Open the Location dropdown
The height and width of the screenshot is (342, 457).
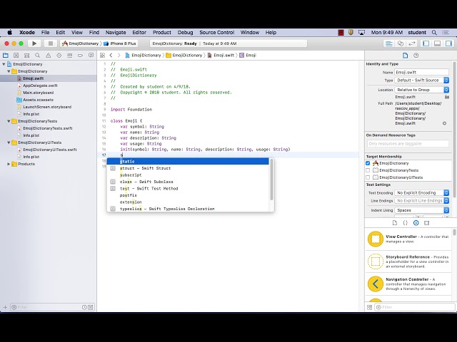click(x=422, y=90)
